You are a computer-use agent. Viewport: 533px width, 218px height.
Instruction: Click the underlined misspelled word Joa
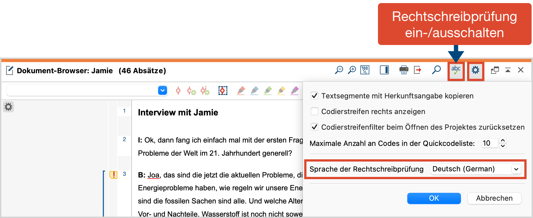pos(153,175)
